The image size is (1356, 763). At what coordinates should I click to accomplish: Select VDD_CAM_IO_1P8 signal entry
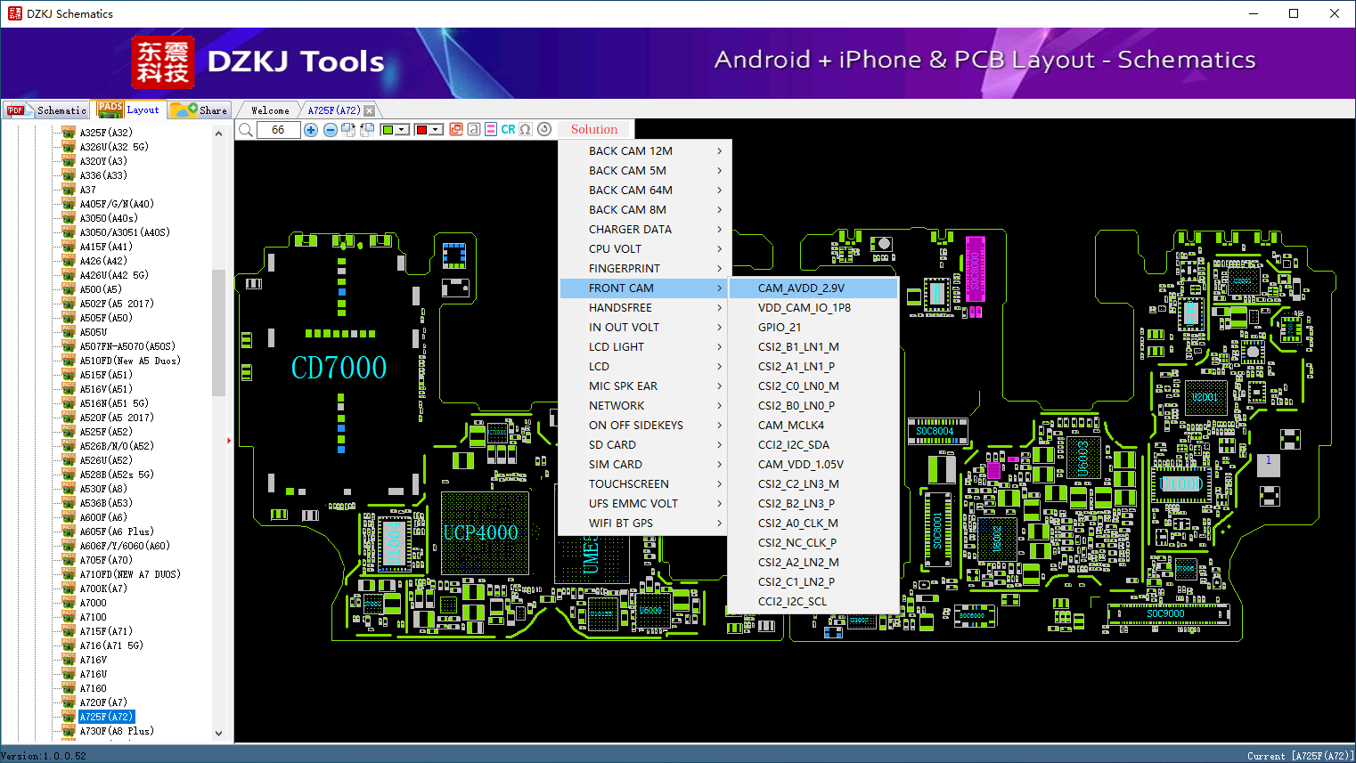(813, 308)
